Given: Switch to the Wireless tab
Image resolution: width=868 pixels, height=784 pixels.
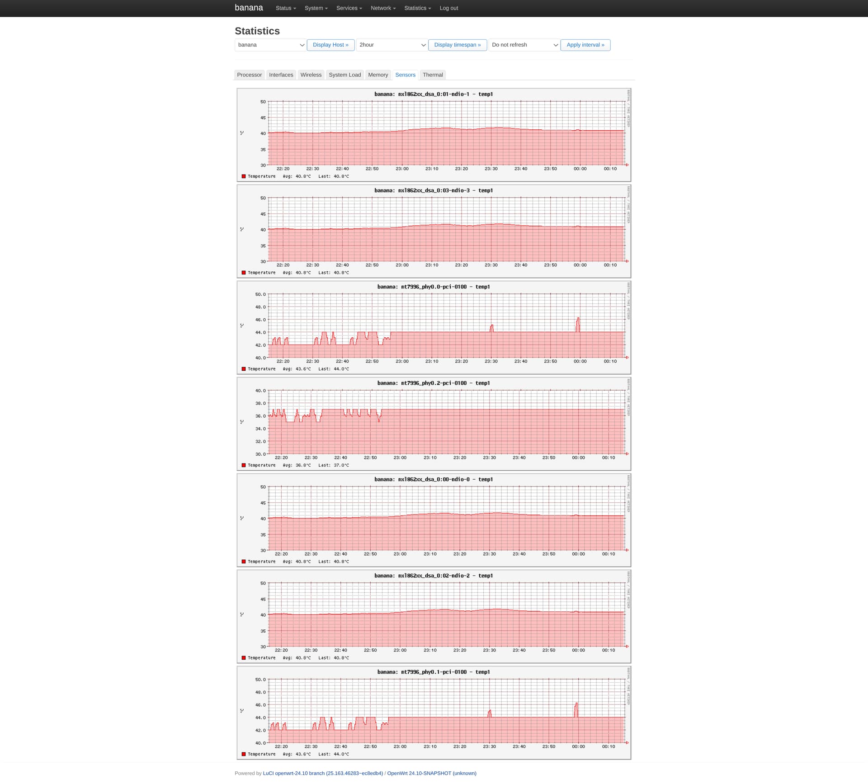Looking at the screenshot, I should coord(311,75).
